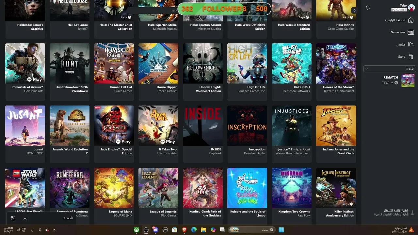
Task: Open File Explorer from taskbar
Action: click(203, 230)
